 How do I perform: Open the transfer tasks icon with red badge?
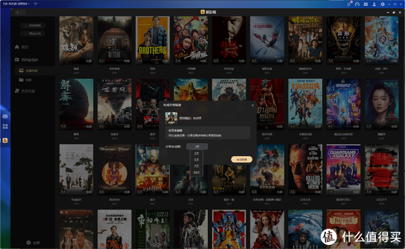pos(349,4)
